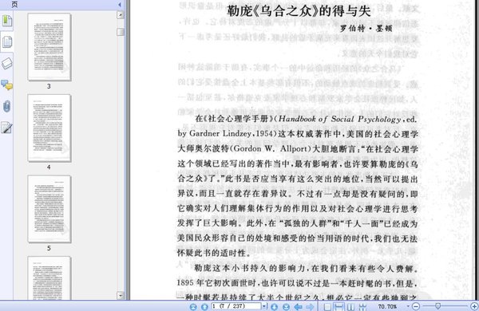Go back to previous view
This screenshot has width=479, height=311.
tap(299, 307)
